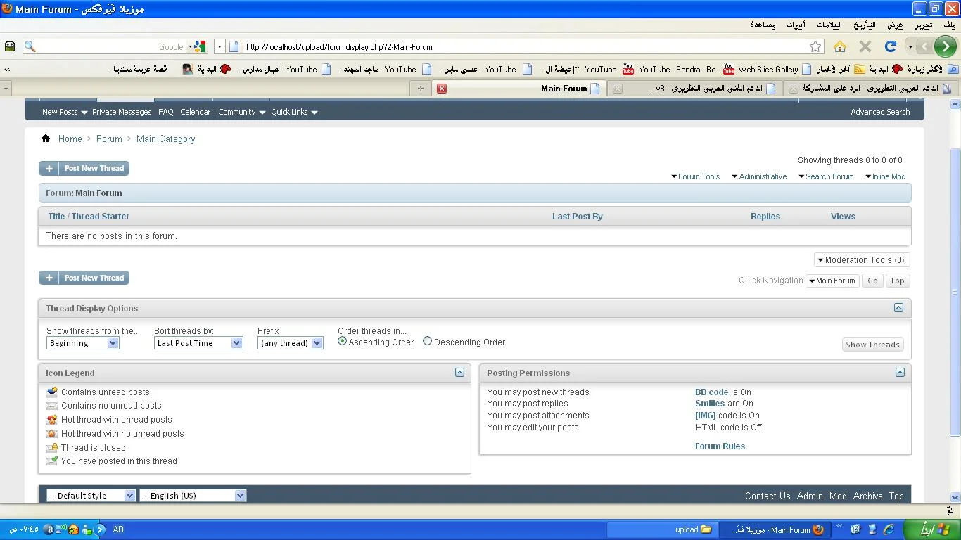The width and height of the screenshot is (961, 540).
Task: Open the Forum Rules link
Action: point(720,446)
